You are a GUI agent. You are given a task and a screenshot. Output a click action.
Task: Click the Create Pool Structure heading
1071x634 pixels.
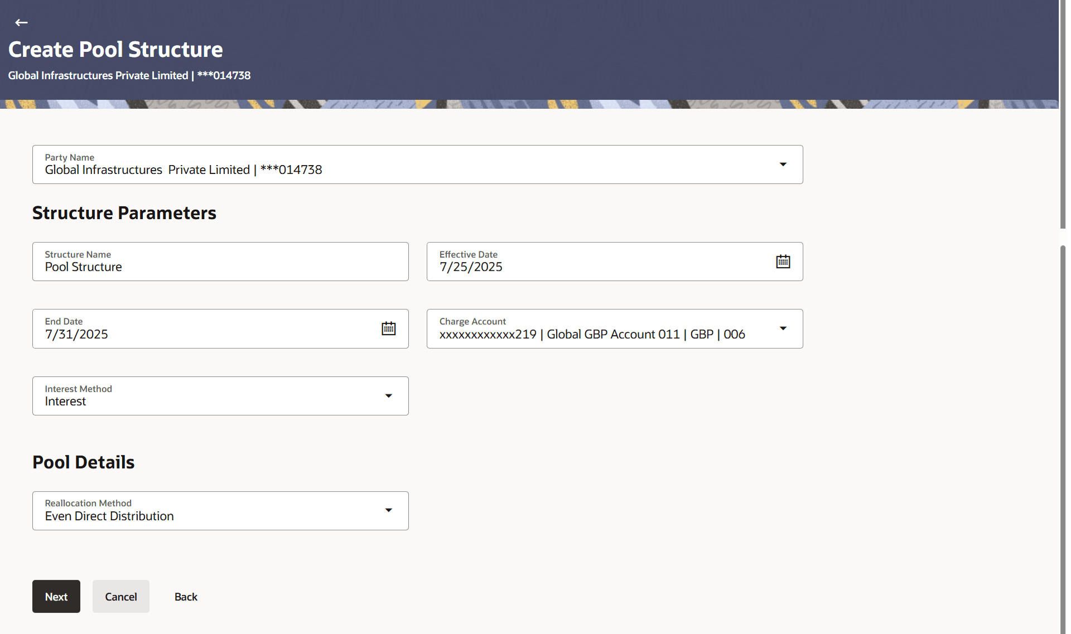[115, 50]
